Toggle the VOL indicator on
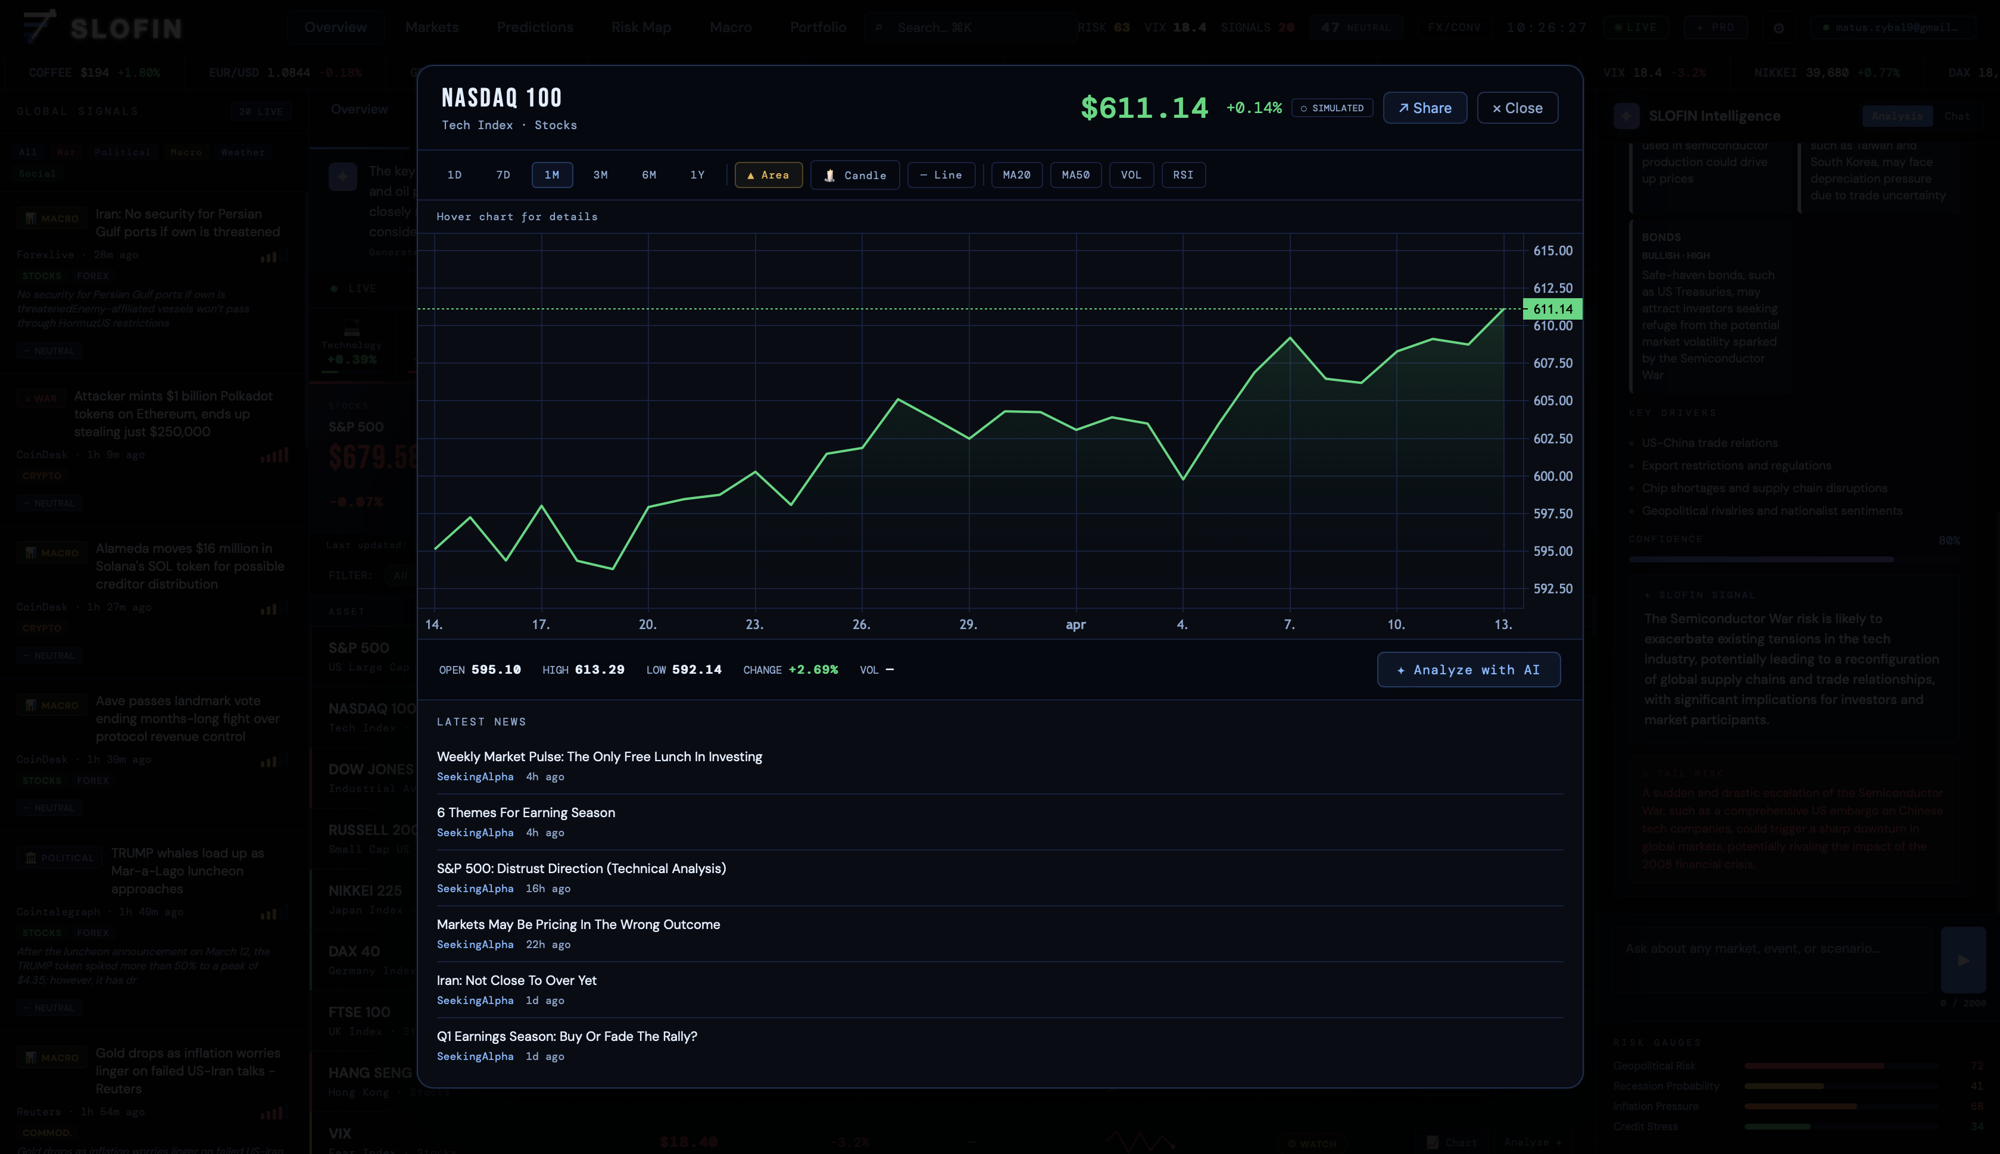 (1131, 175)
